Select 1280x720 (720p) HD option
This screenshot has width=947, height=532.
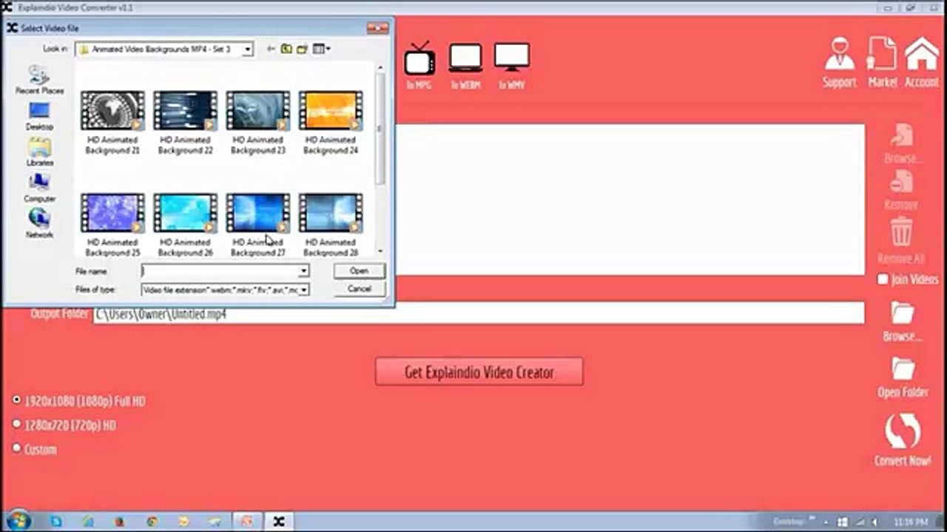pyautogui.click(x=17, y=425)
